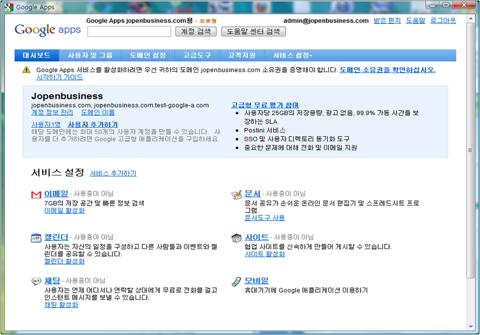Click the Postini 서비스 bullet text
This screenshot has height=335, width=480.
(265, 130)
